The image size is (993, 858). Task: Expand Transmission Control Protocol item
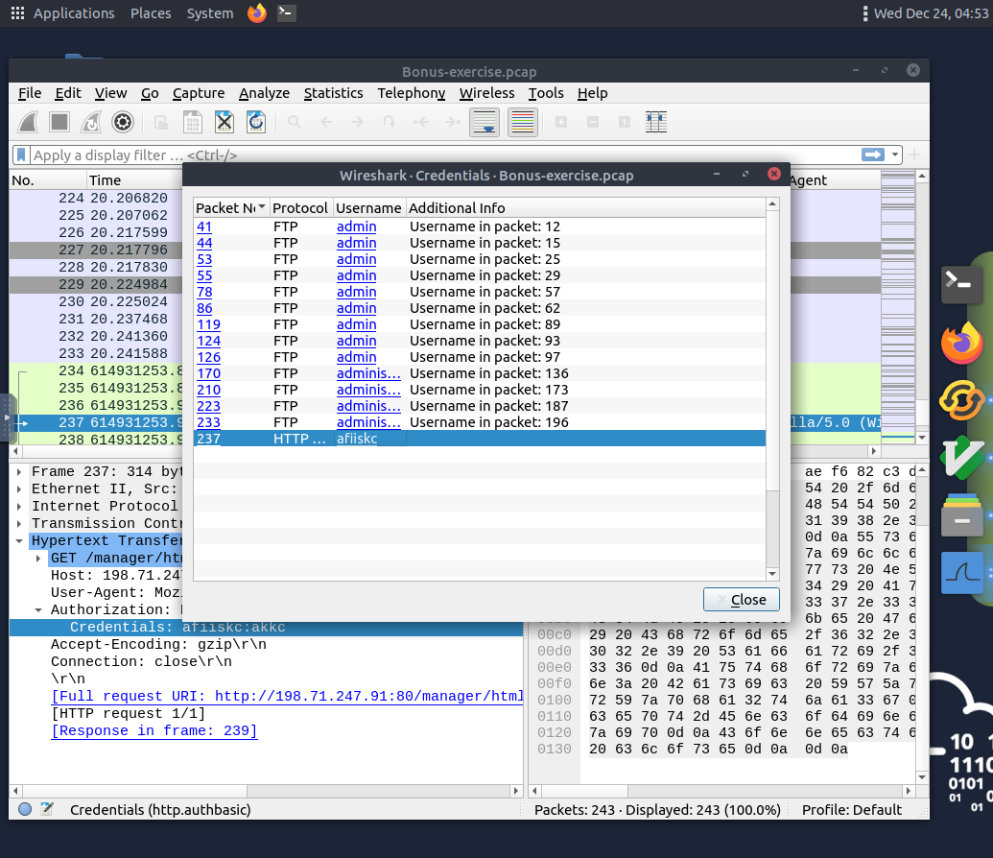19,523
